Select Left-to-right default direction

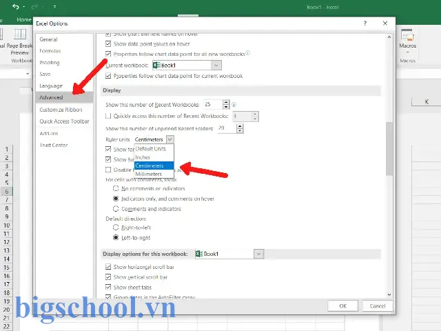click(x=116, y=238)
